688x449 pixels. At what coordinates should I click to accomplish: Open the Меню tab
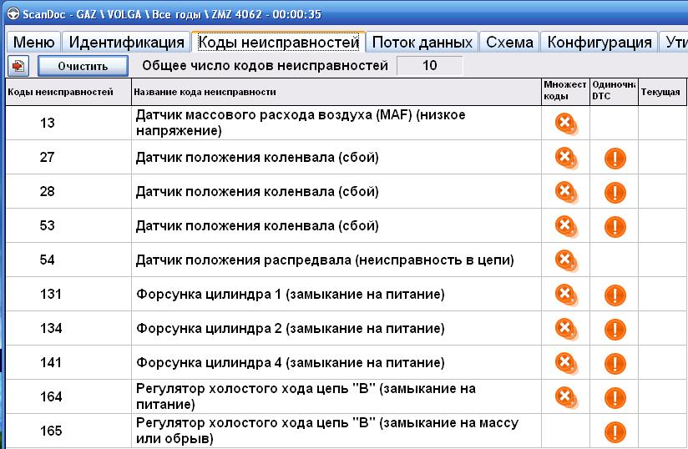(x=33, y=42)
